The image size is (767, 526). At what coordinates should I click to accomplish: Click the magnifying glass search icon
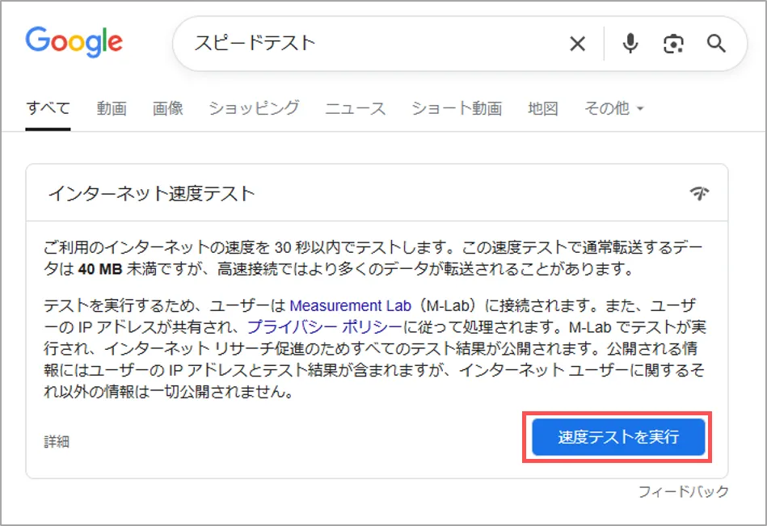(x=716, y=44)
